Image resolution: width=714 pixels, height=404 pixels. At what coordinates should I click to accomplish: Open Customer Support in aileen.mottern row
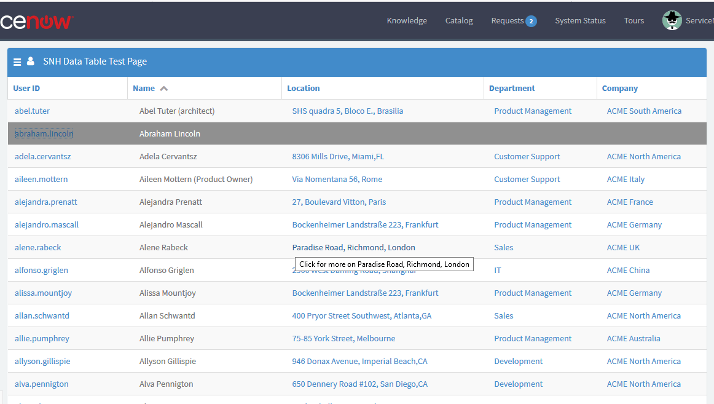coord(527,180)
